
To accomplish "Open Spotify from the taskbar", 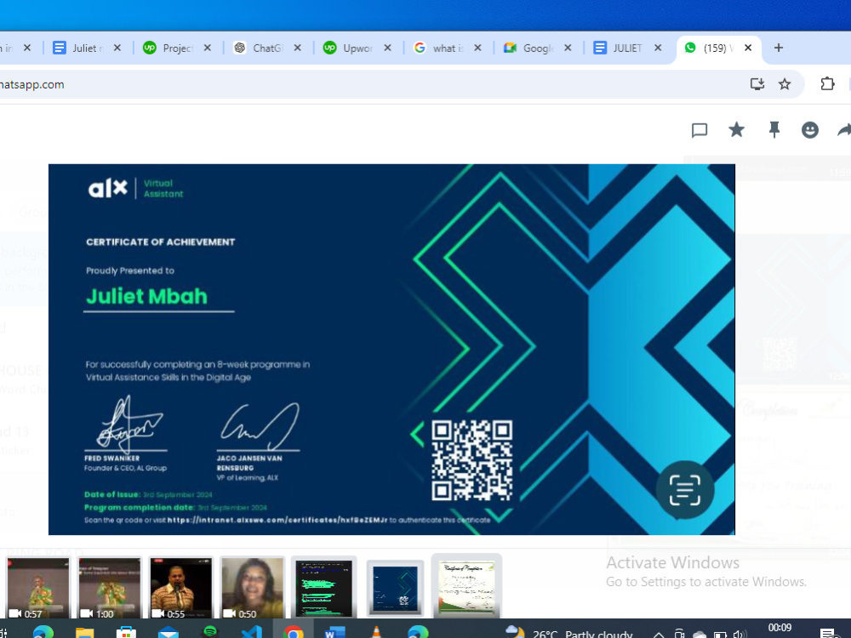I will point(210,632).
